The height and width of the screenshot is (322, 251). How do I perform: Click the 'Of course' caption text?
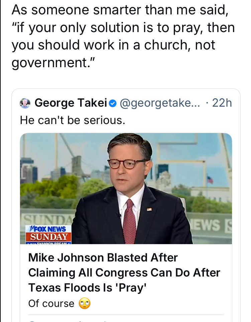(x=51, y=304)
